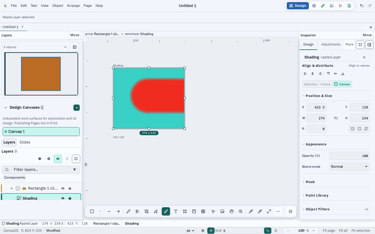Activate the paintbrush tool
The width and height of the screenshot is (375, 234).
point(166,211)
